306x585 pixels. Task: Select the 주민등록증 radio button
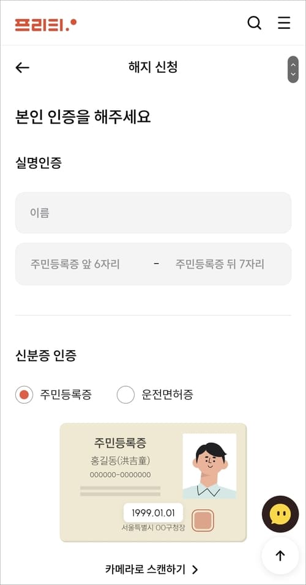pyautogui.click(x=24, y=395)
